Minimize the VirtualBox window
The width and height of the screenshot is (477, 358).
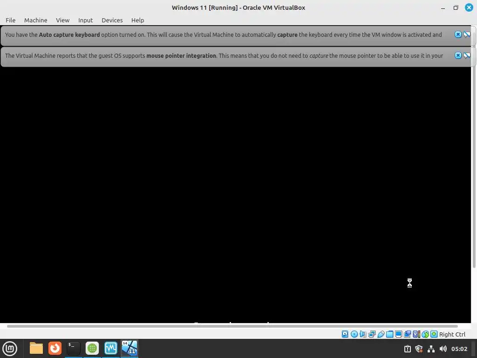(x=443, y=8)
